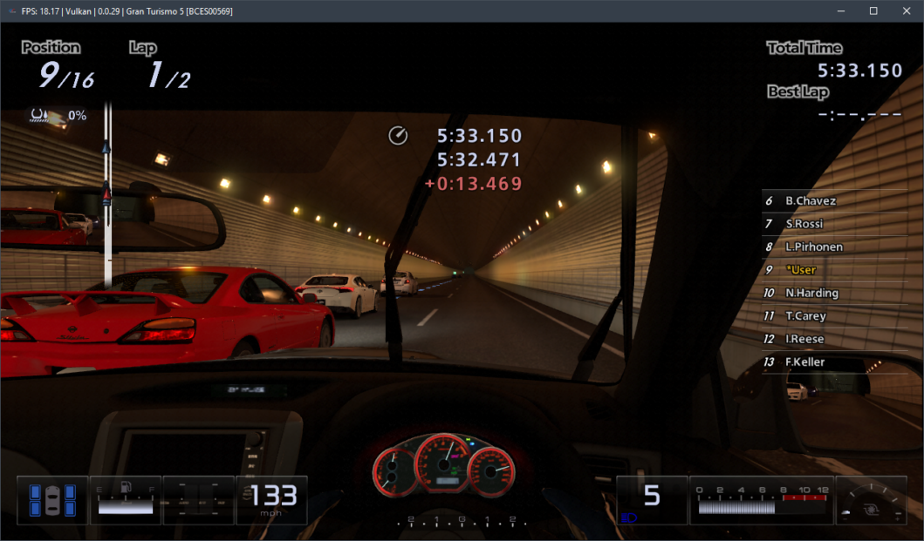
Task: Click N.Harding driver entry
Action: click(811, 294)
